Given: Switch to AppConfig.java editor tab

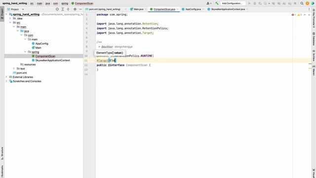Looking at the screenshot, I should (193, 9).
